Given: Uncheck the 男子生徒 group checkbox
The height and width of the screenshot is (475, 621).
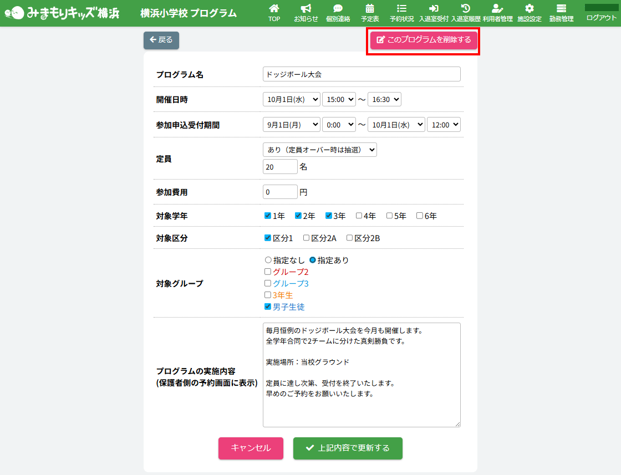Looking at the screenshot, I should coord(268,307).
